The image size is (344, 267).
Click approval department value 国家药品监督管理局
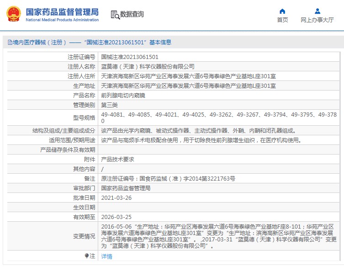tap(126, 188)
